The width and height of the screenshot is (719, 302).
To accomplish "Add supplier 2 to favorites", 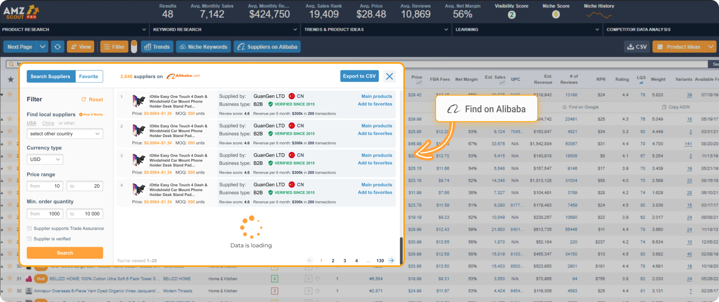I will 375,133.
